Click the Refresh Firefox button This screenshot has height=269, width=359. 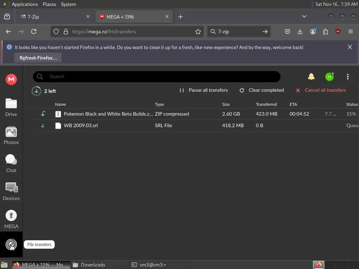(38, 58)
